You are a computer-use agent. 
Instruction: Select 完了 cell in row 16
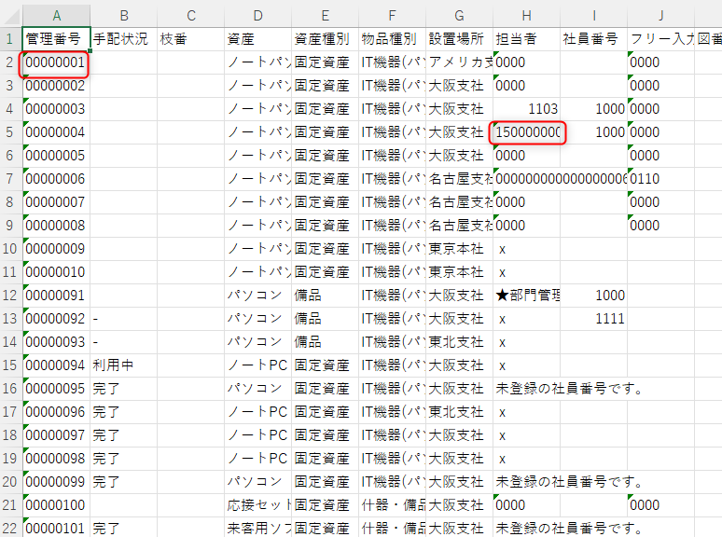(123, 389)
